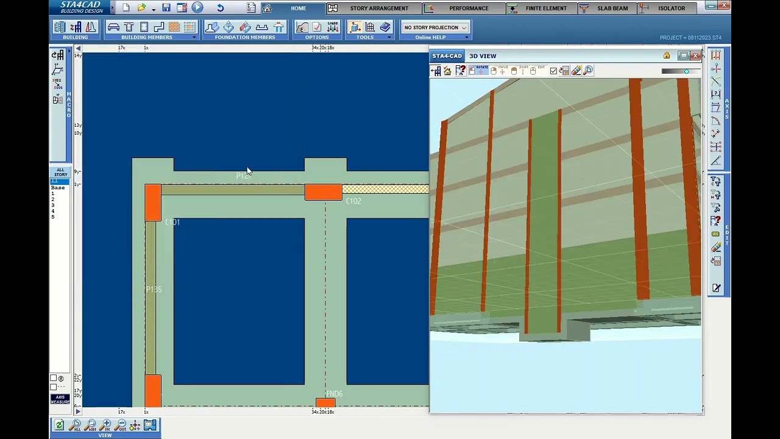Image resolution: width=780 pixels, height=439 pixels.
Task: Click the eraser icon in 3D view toolbar
Action: [576, 71]
